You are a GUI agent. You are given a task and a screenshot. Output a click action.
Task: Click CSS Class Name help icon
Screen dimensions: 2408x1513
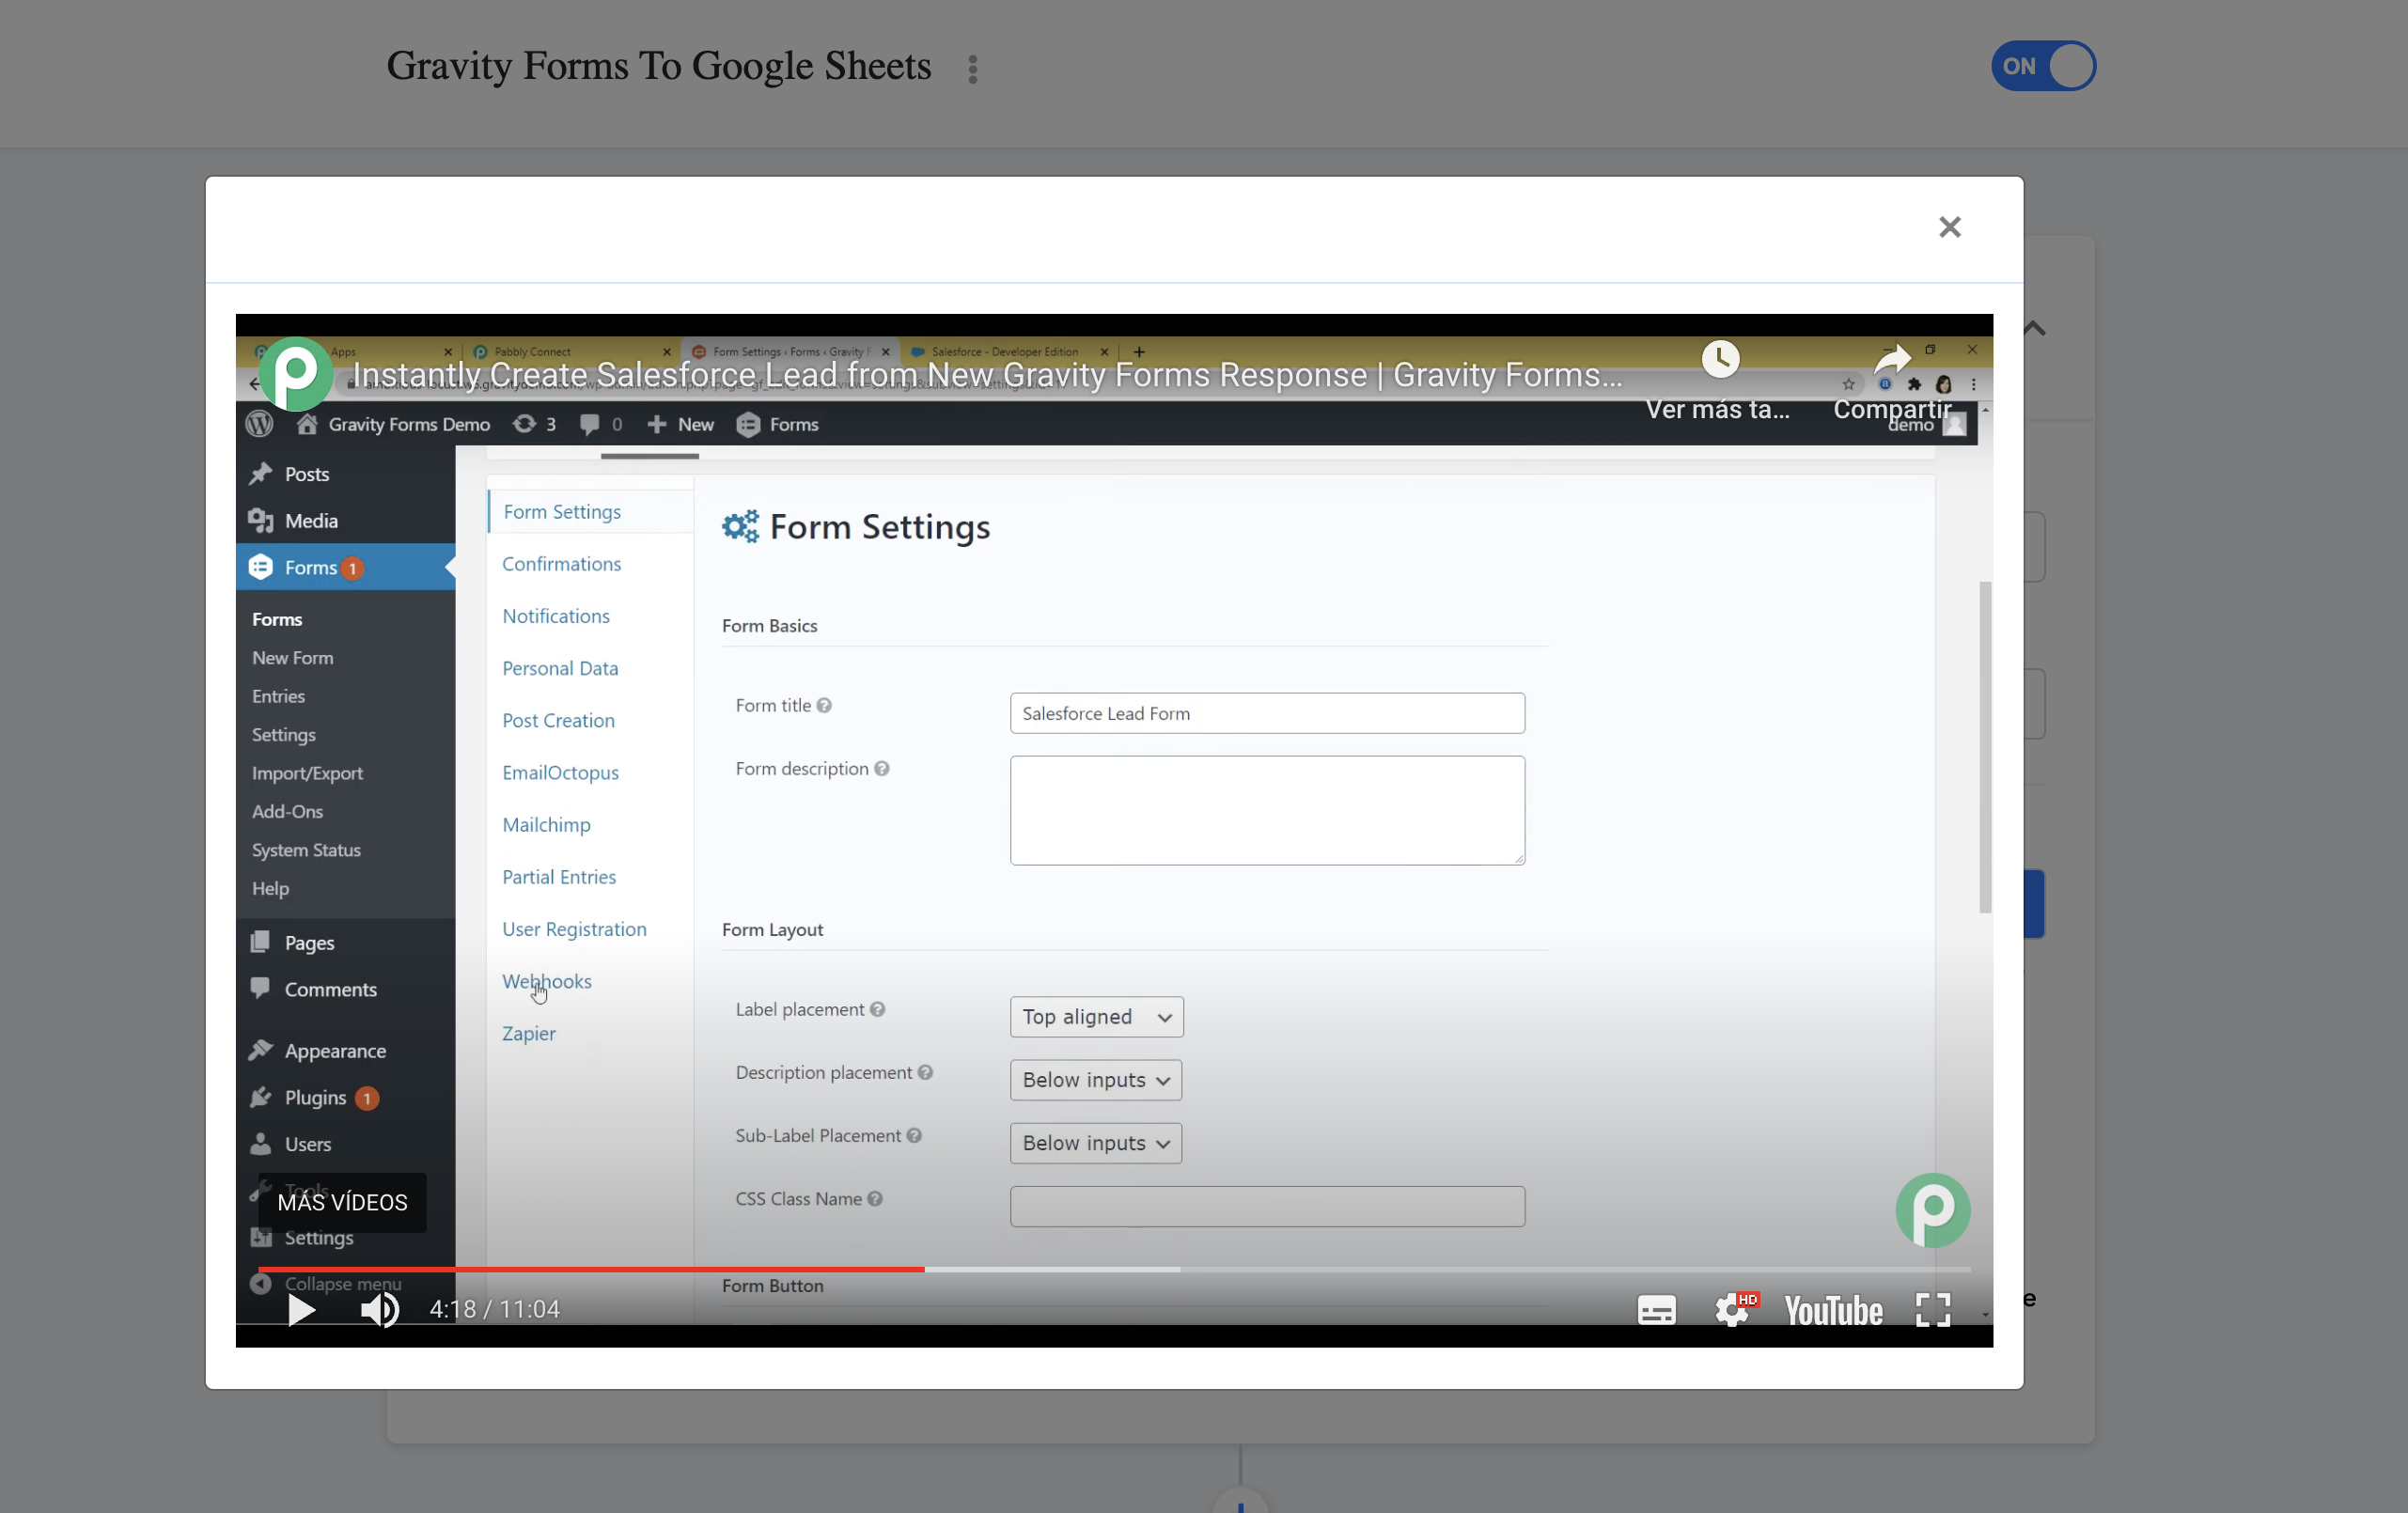tap(875, 1199)
